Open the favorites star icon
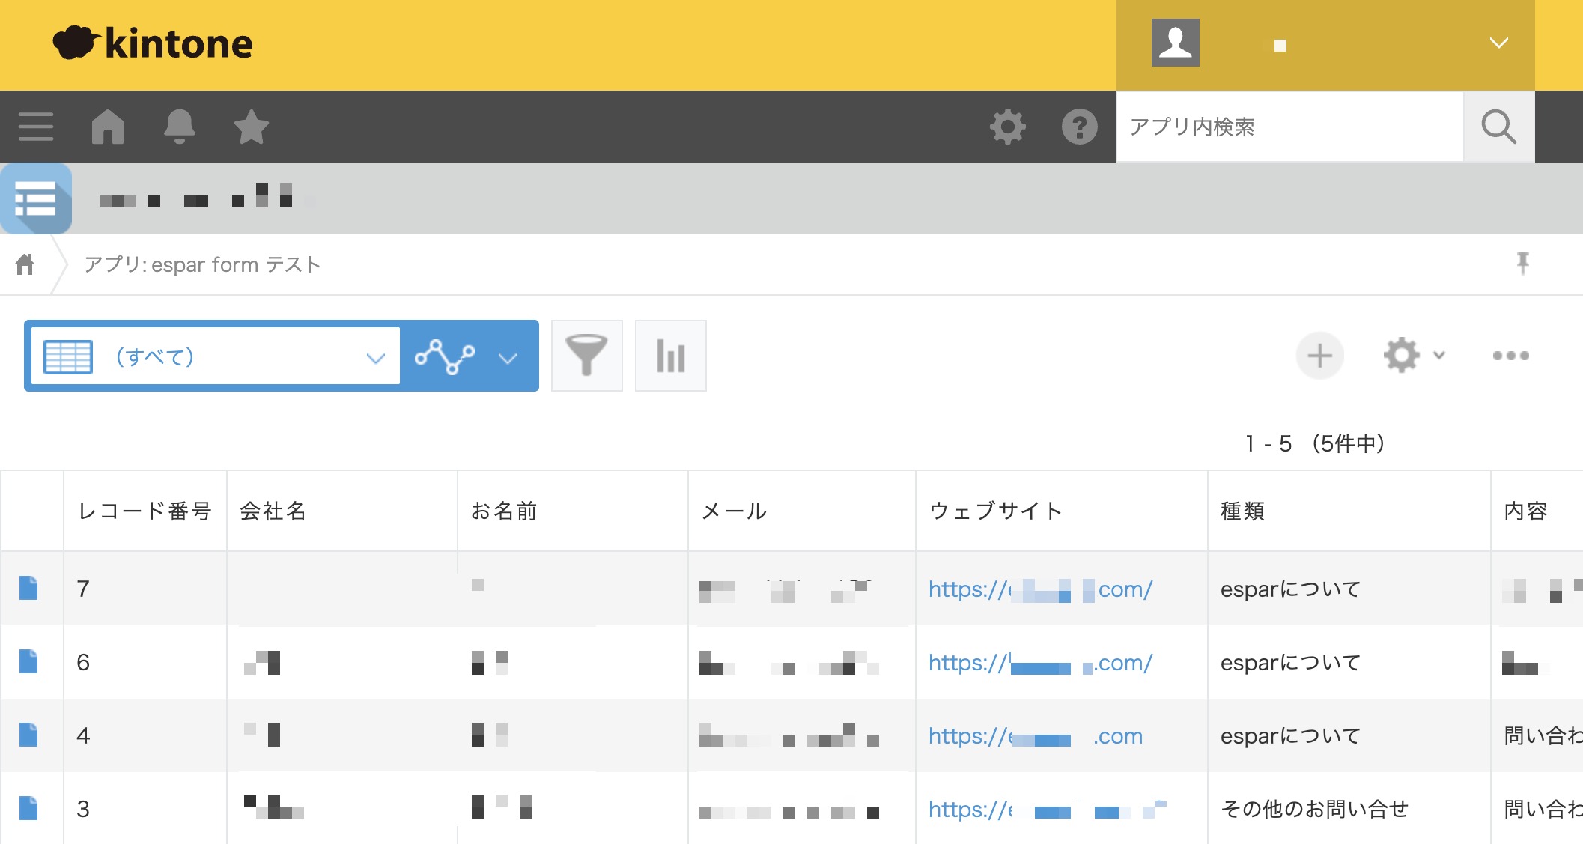The width and height of the screenshot is (1583, 844). tap(252, 127)
